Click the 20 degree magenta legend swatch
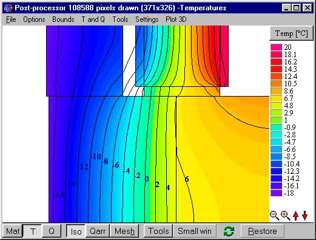 (276, 47)
